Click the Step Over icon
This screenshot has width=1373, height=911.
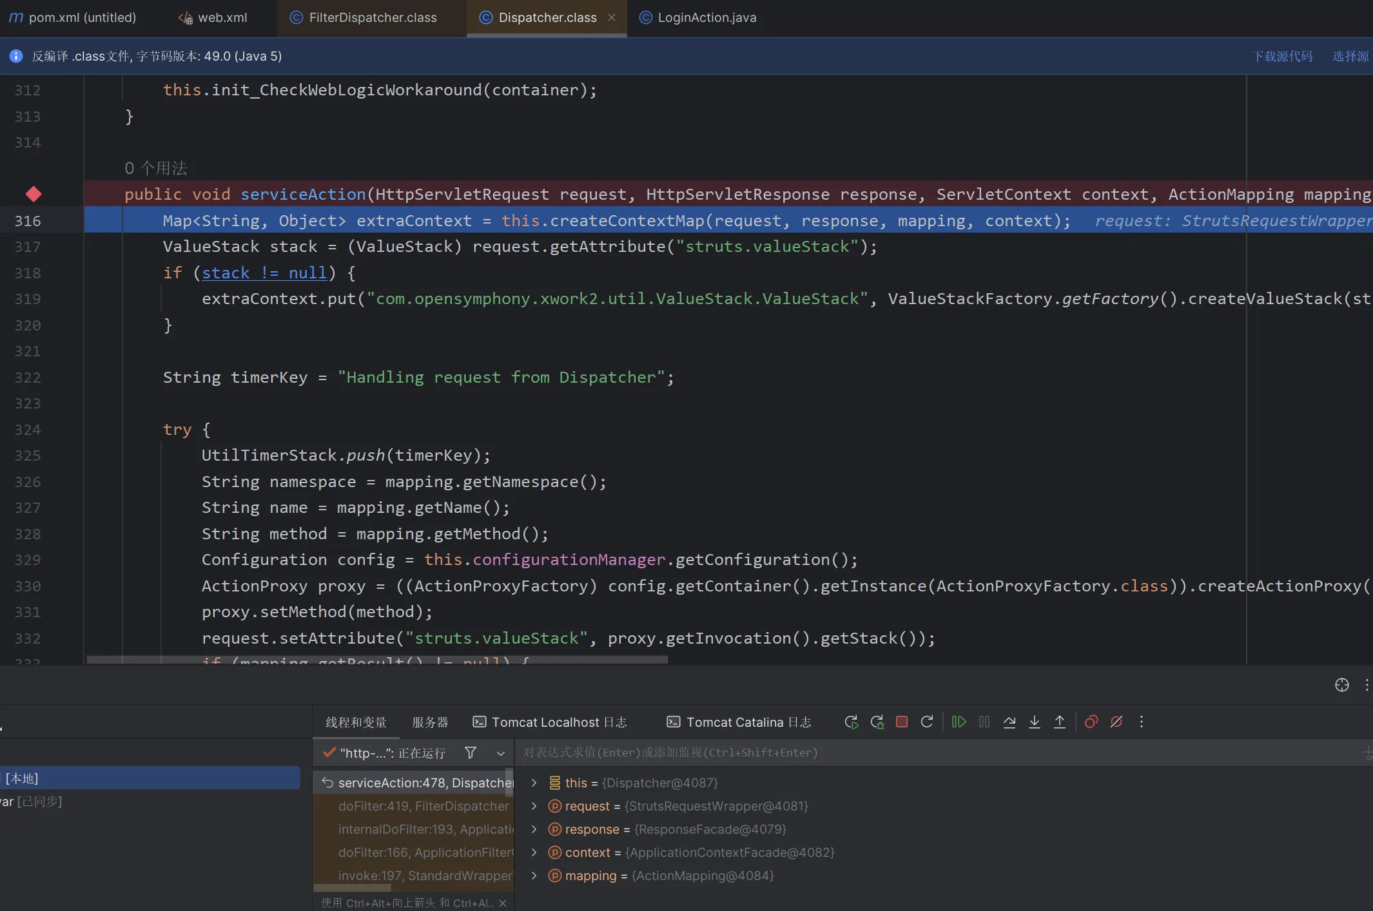click(1009, 722)
